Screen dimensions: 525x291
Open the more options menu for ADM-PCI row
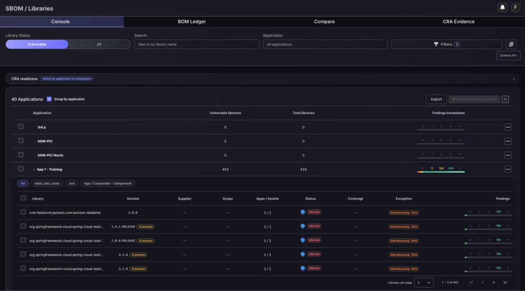coord(508,141)
